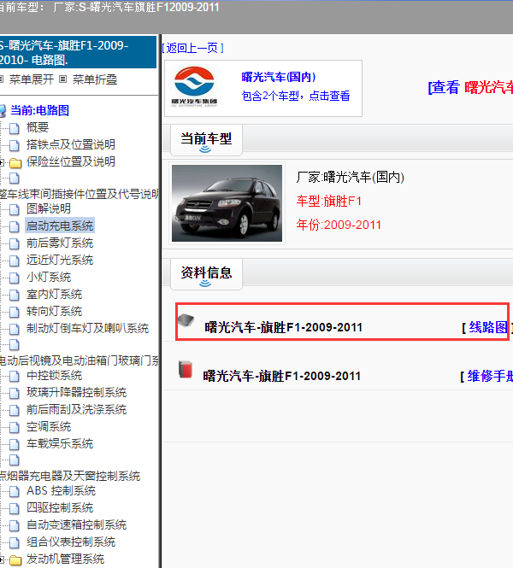Click the page icon beside 启动充电系统
513x568 pixels.
[x=15, y=226]
